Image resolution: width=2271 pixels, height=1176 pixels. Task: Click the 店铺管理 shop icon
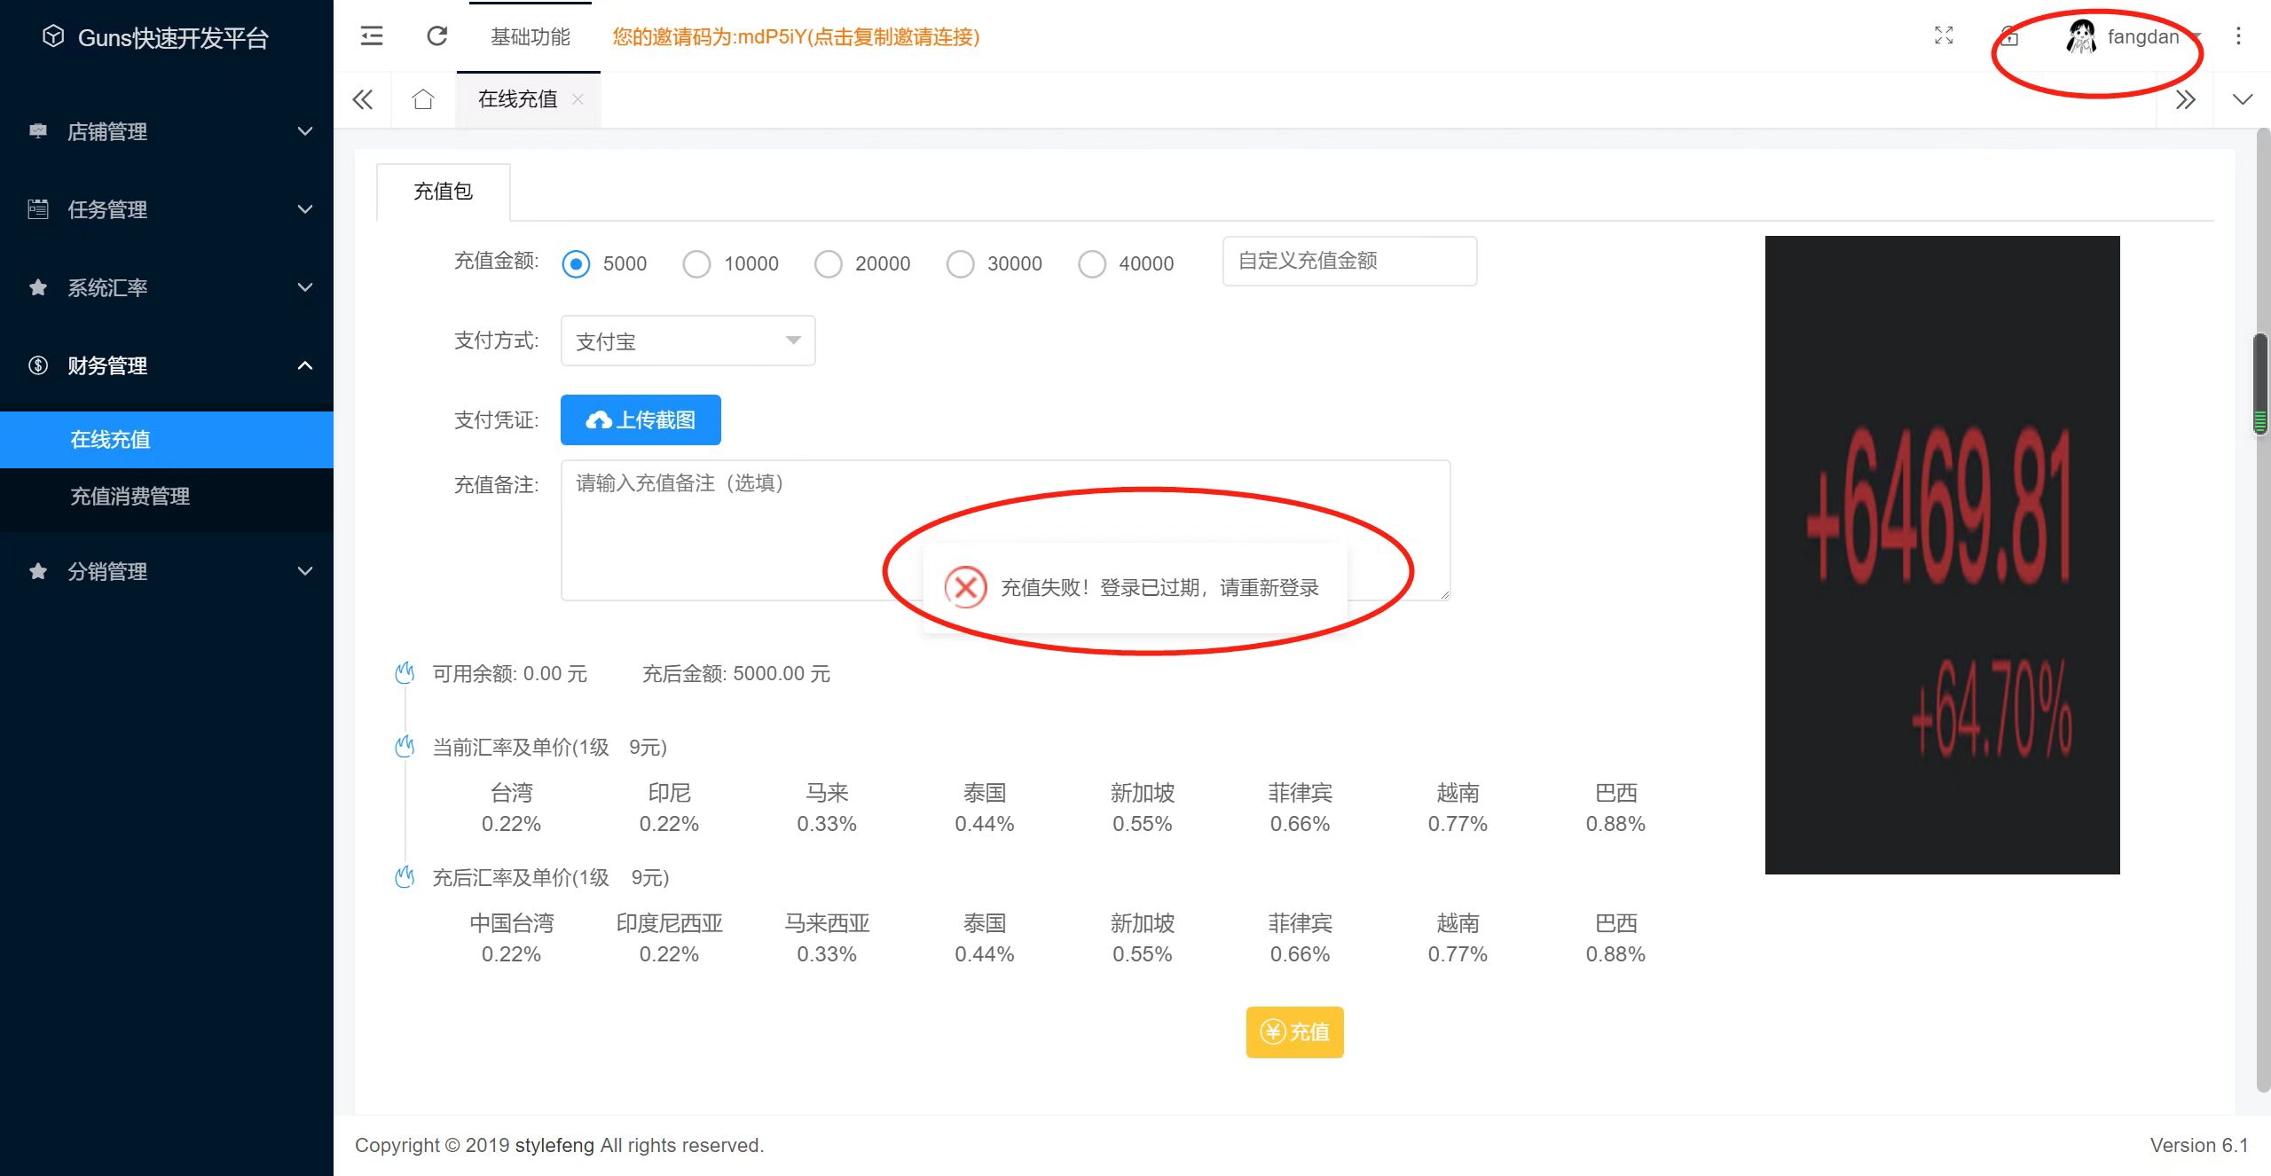[38, 131]
